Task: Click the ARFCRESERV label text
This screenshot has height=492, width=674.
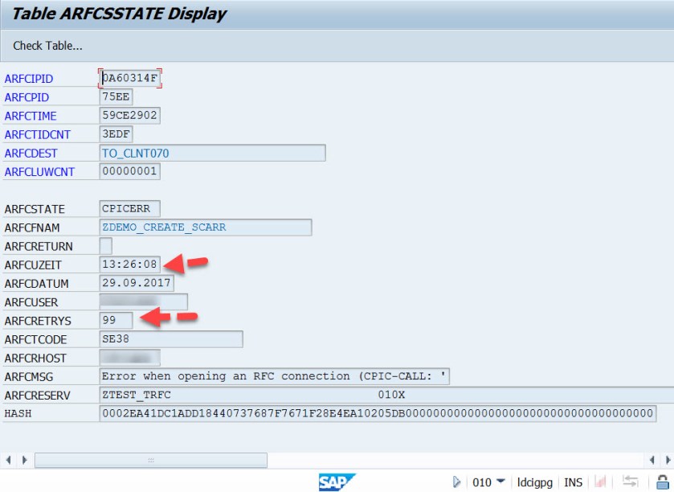Action: (x=37, y=396)
